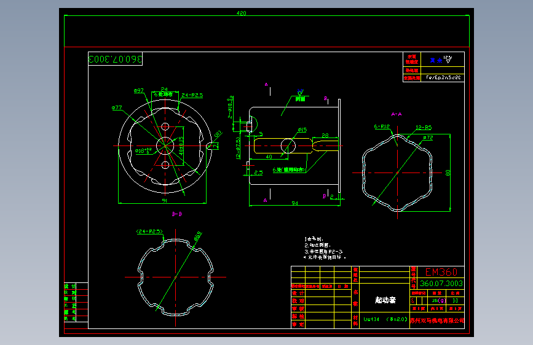Select the mirrored drawing number box
This screenshot has width=533, height=345.
pos(115,59)
